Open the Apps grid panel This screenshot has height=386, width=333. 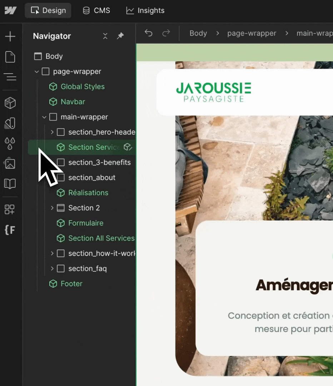(x=10, y=209)
